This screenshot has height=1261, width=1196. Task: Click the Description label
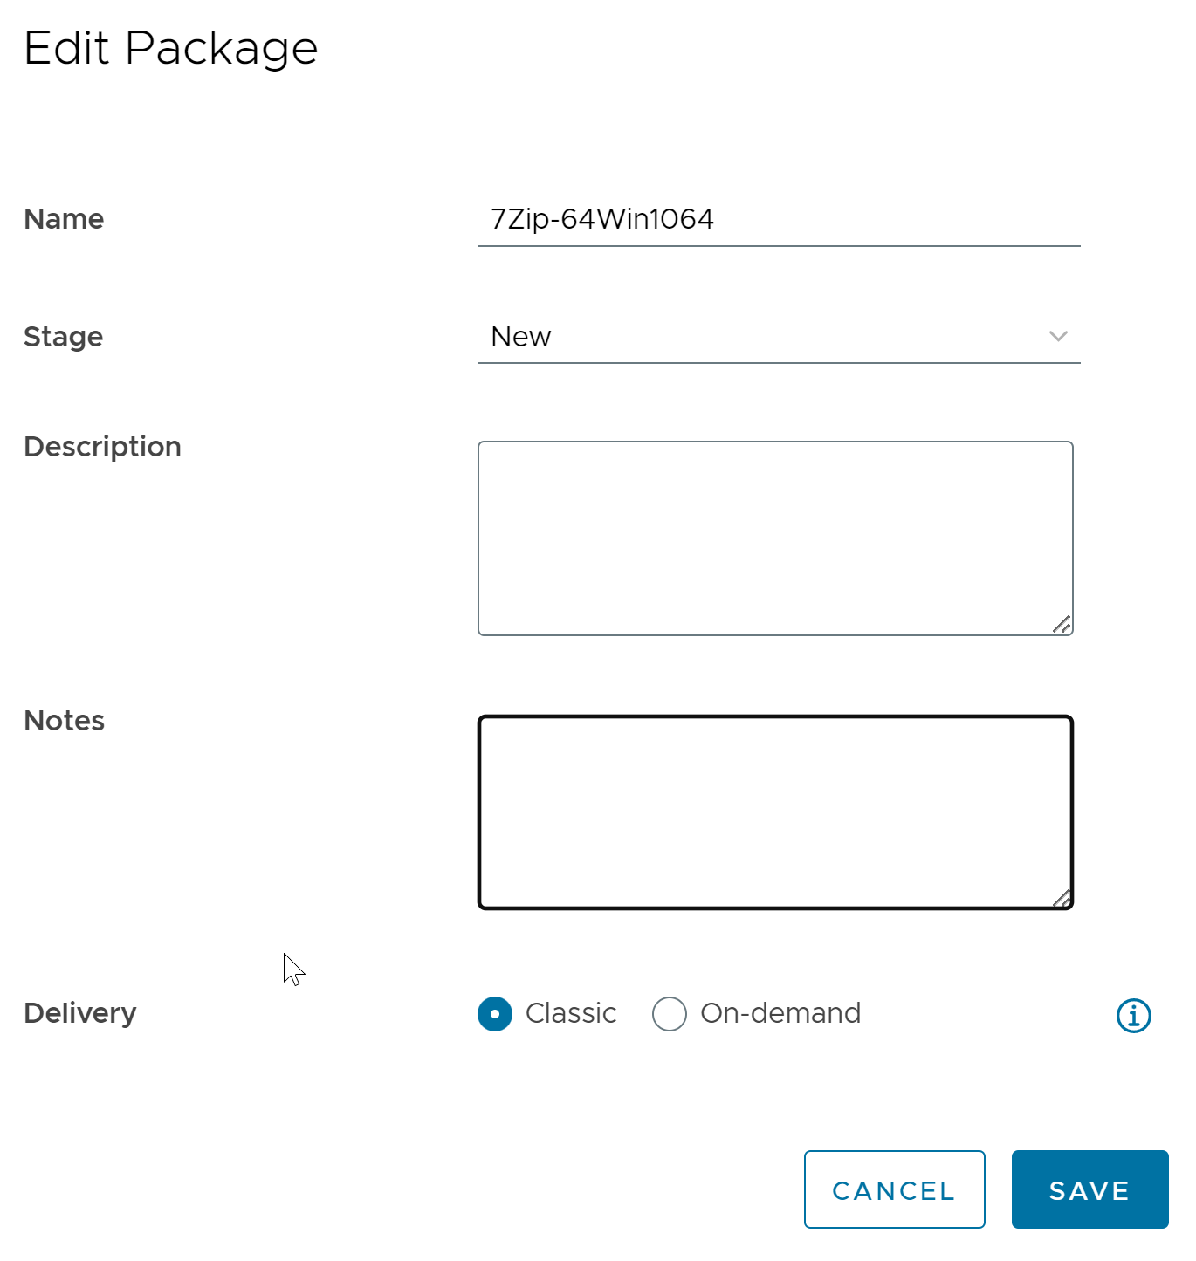point(102,447)
